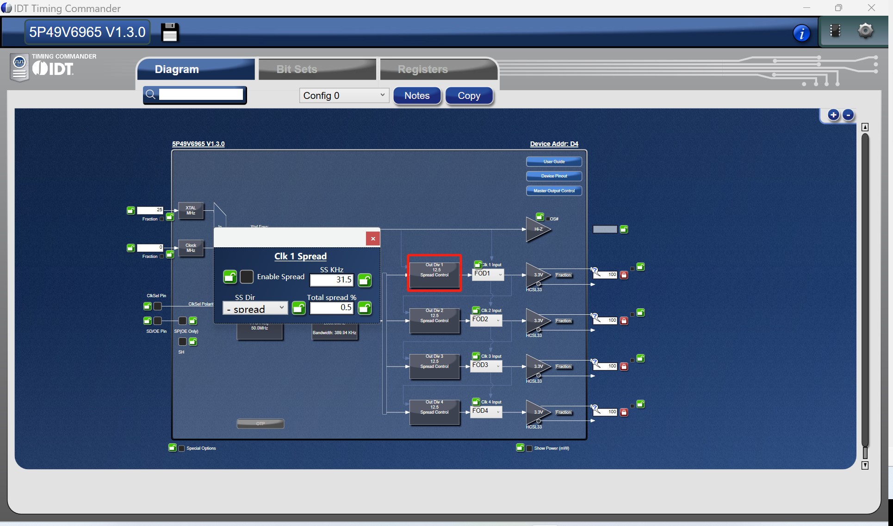This screenshot has width=893, height=526.
Task: Toggle the green lock next to the Clock value 0
Action: [x=131, y=248]
